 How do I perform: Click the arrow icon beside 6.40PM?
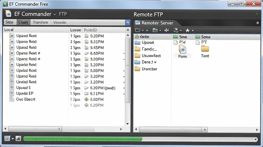[86, 53]
